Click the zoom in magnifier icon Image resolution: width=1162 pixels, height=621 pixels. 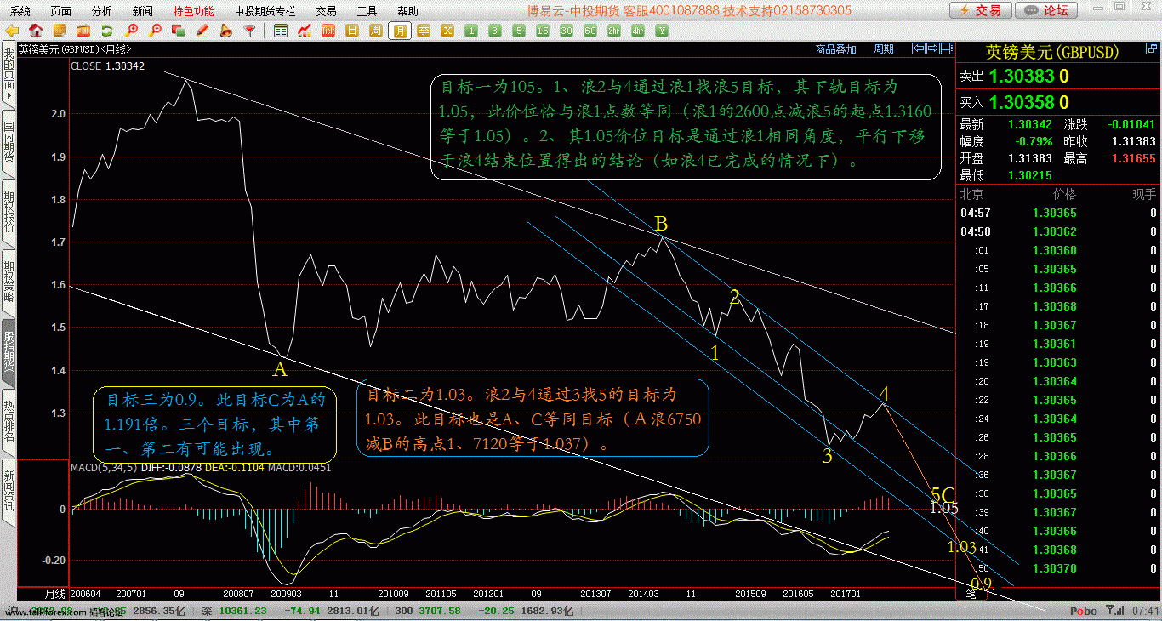point(132,31)
